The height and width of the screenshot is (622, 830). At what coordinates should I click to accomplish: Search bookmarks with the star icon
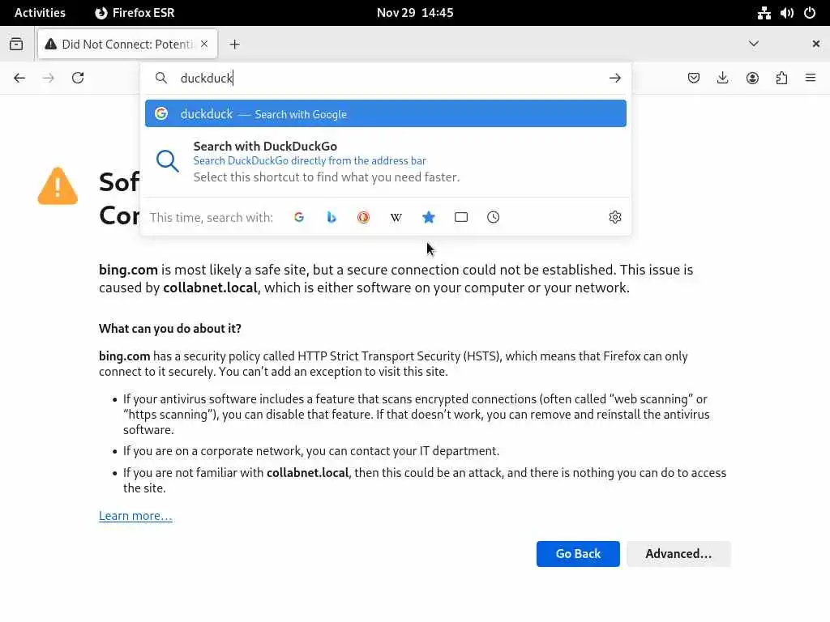[x=428, y=217]
